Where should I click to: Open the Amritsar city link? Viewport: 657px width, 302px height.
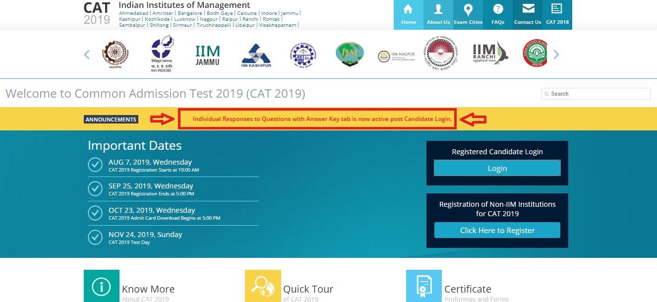pyautogui.click(x=163, y=13)
